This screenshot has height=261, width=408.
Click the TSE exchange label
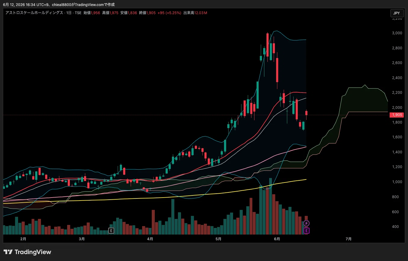[x=78, y=13]
